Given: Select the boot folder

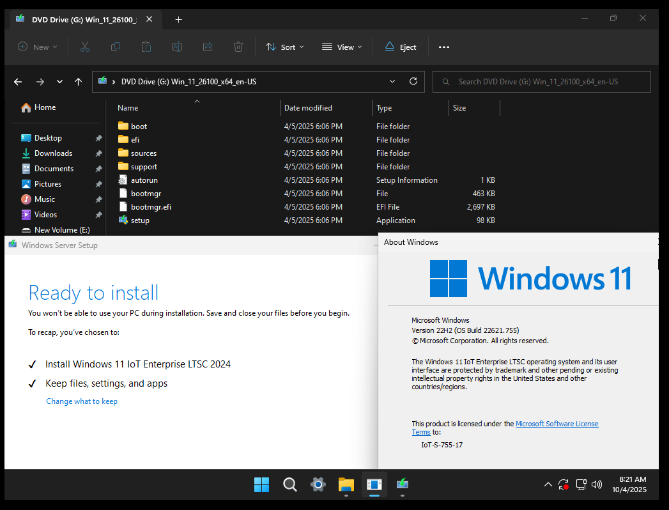Looking at the screenshot, I should click(133, 127).
